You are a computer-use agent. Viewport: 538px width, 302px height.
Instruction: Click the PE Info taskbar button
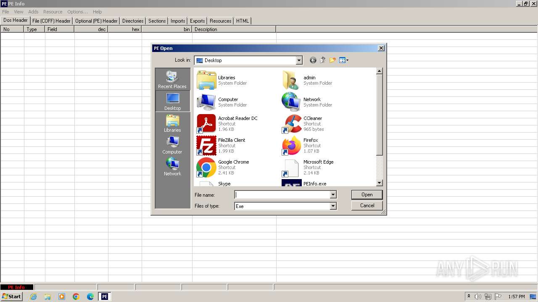tap(105, 297)
